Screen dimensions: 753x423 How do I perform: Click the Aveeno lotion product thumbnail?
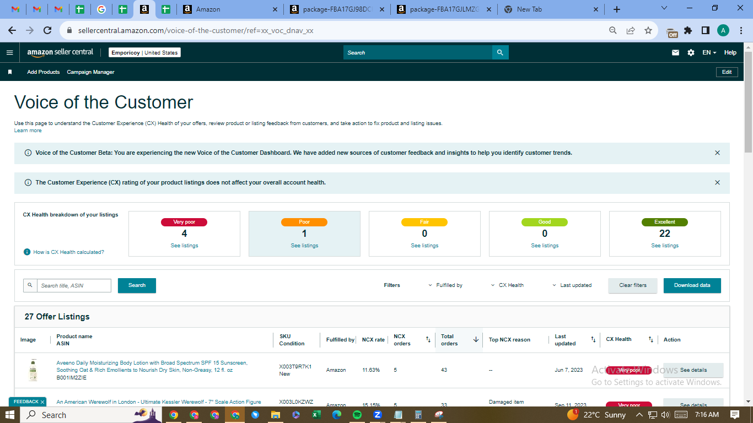pyautogui.click(x=34, y=370)
